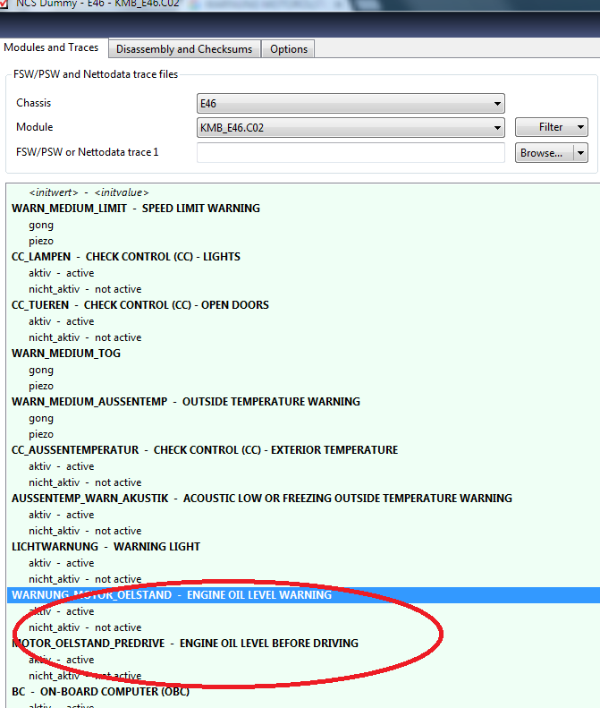Click the FSW/PSW trace 1 input field
This screenshot has width=600, height=708.
[351, 153]
